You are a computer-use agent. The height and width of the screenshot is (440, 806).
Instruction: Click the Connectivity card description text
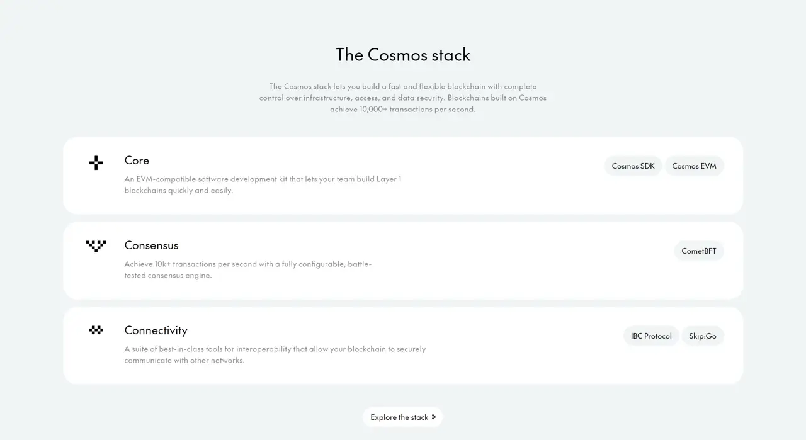(275, 354)
